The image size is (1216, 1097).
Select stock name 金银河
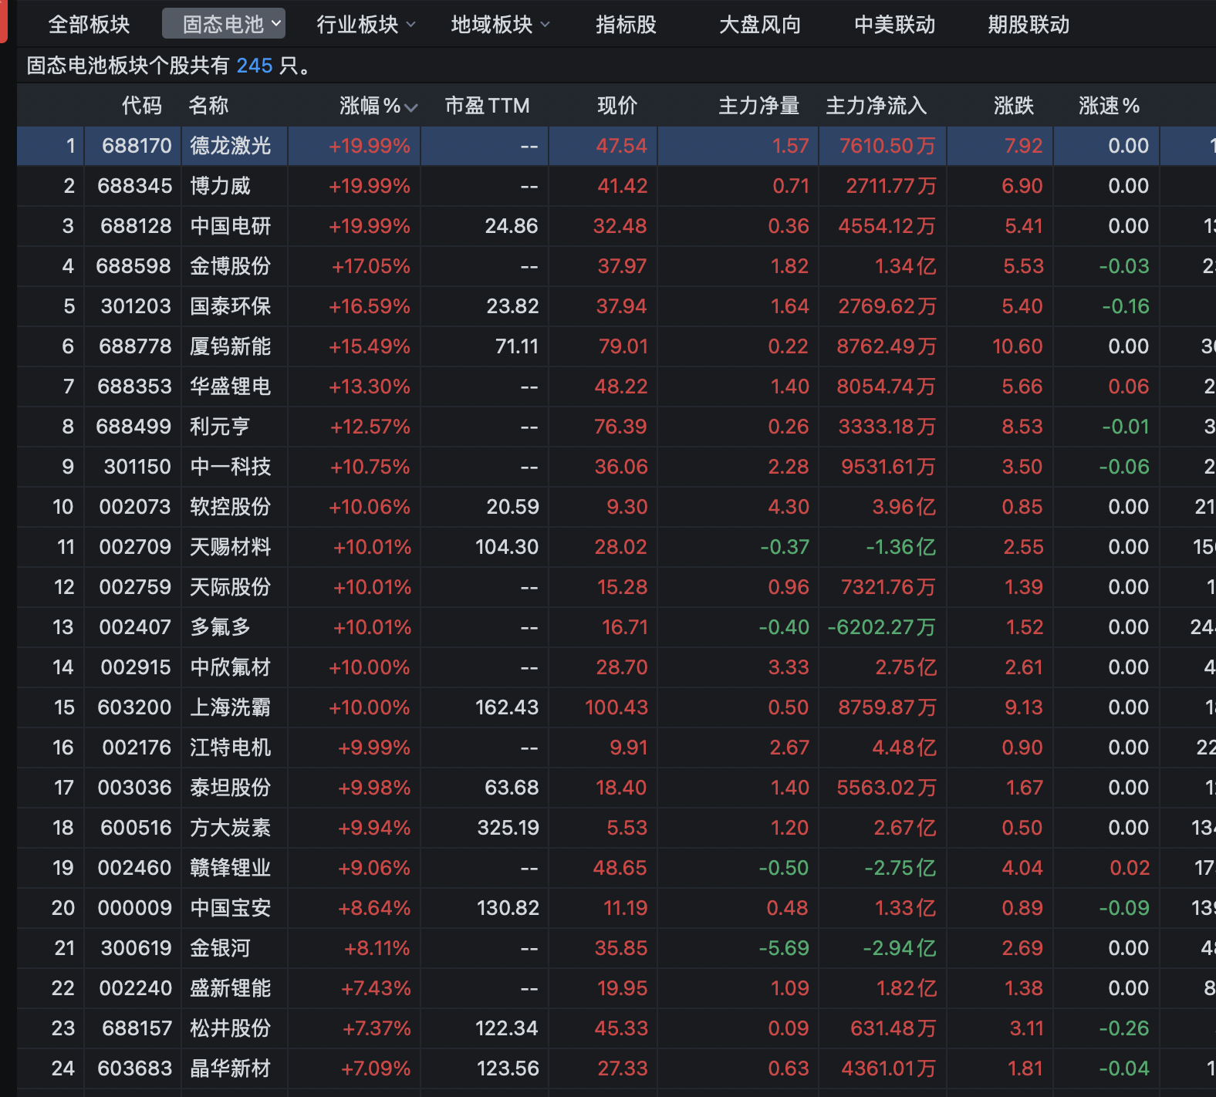click(221, 948)
